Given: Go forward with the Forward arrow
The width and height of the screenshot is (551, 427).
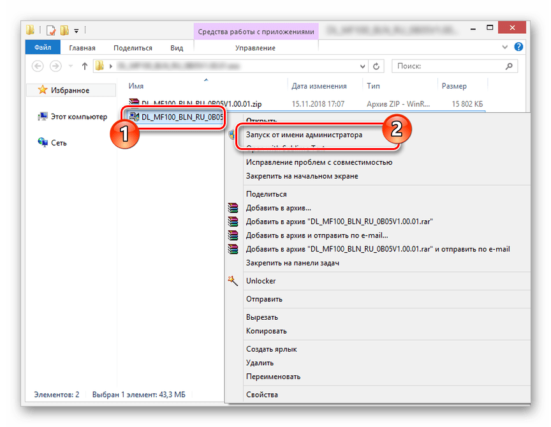Looking at the screenshot, I should coord(55,66).
